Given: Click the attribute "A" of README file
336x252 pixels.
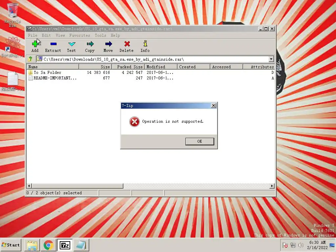Looking at the screenshot, I should (x=273, y=78).
